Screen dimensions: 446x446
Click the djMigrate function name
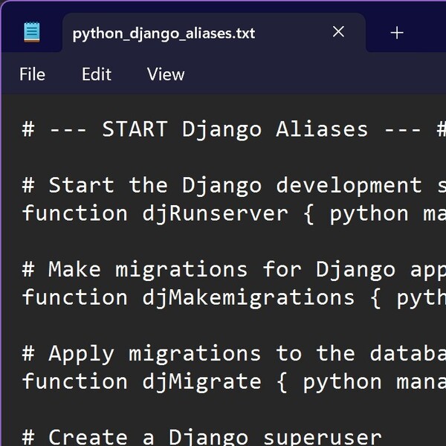click(x=201, y=381)
